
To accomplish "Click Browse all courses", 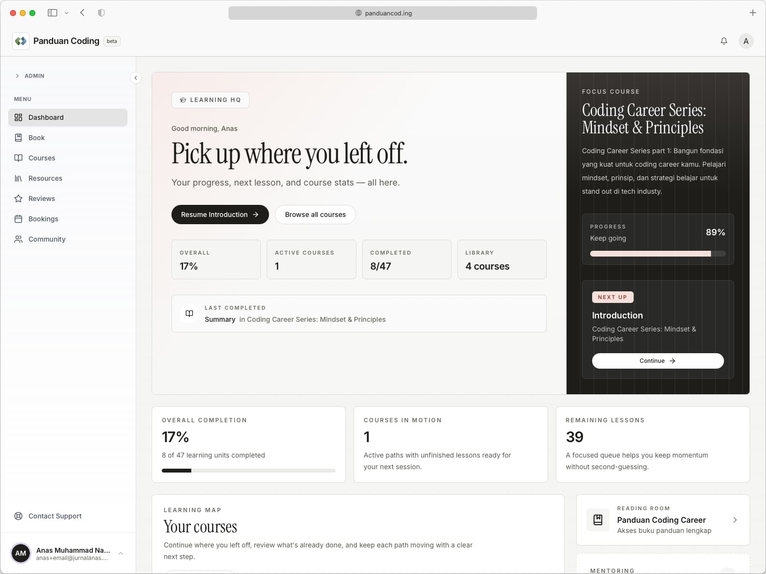I will pos(315,215).
